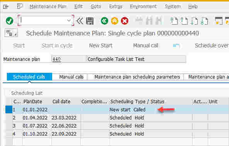
Task: Click the New Start button
Action: (x=101, y=45)
